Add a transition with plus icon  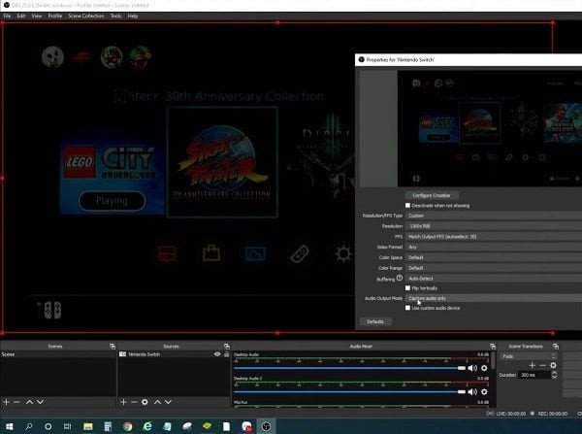click(x=532, y=365)
